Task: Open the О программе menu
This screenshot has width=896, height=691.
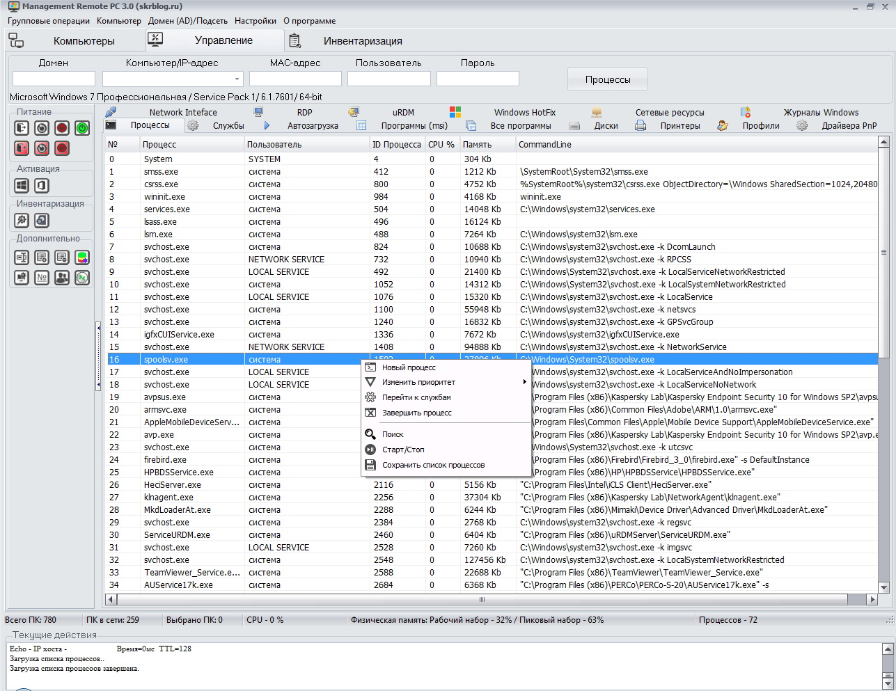Action: (310, 21)
